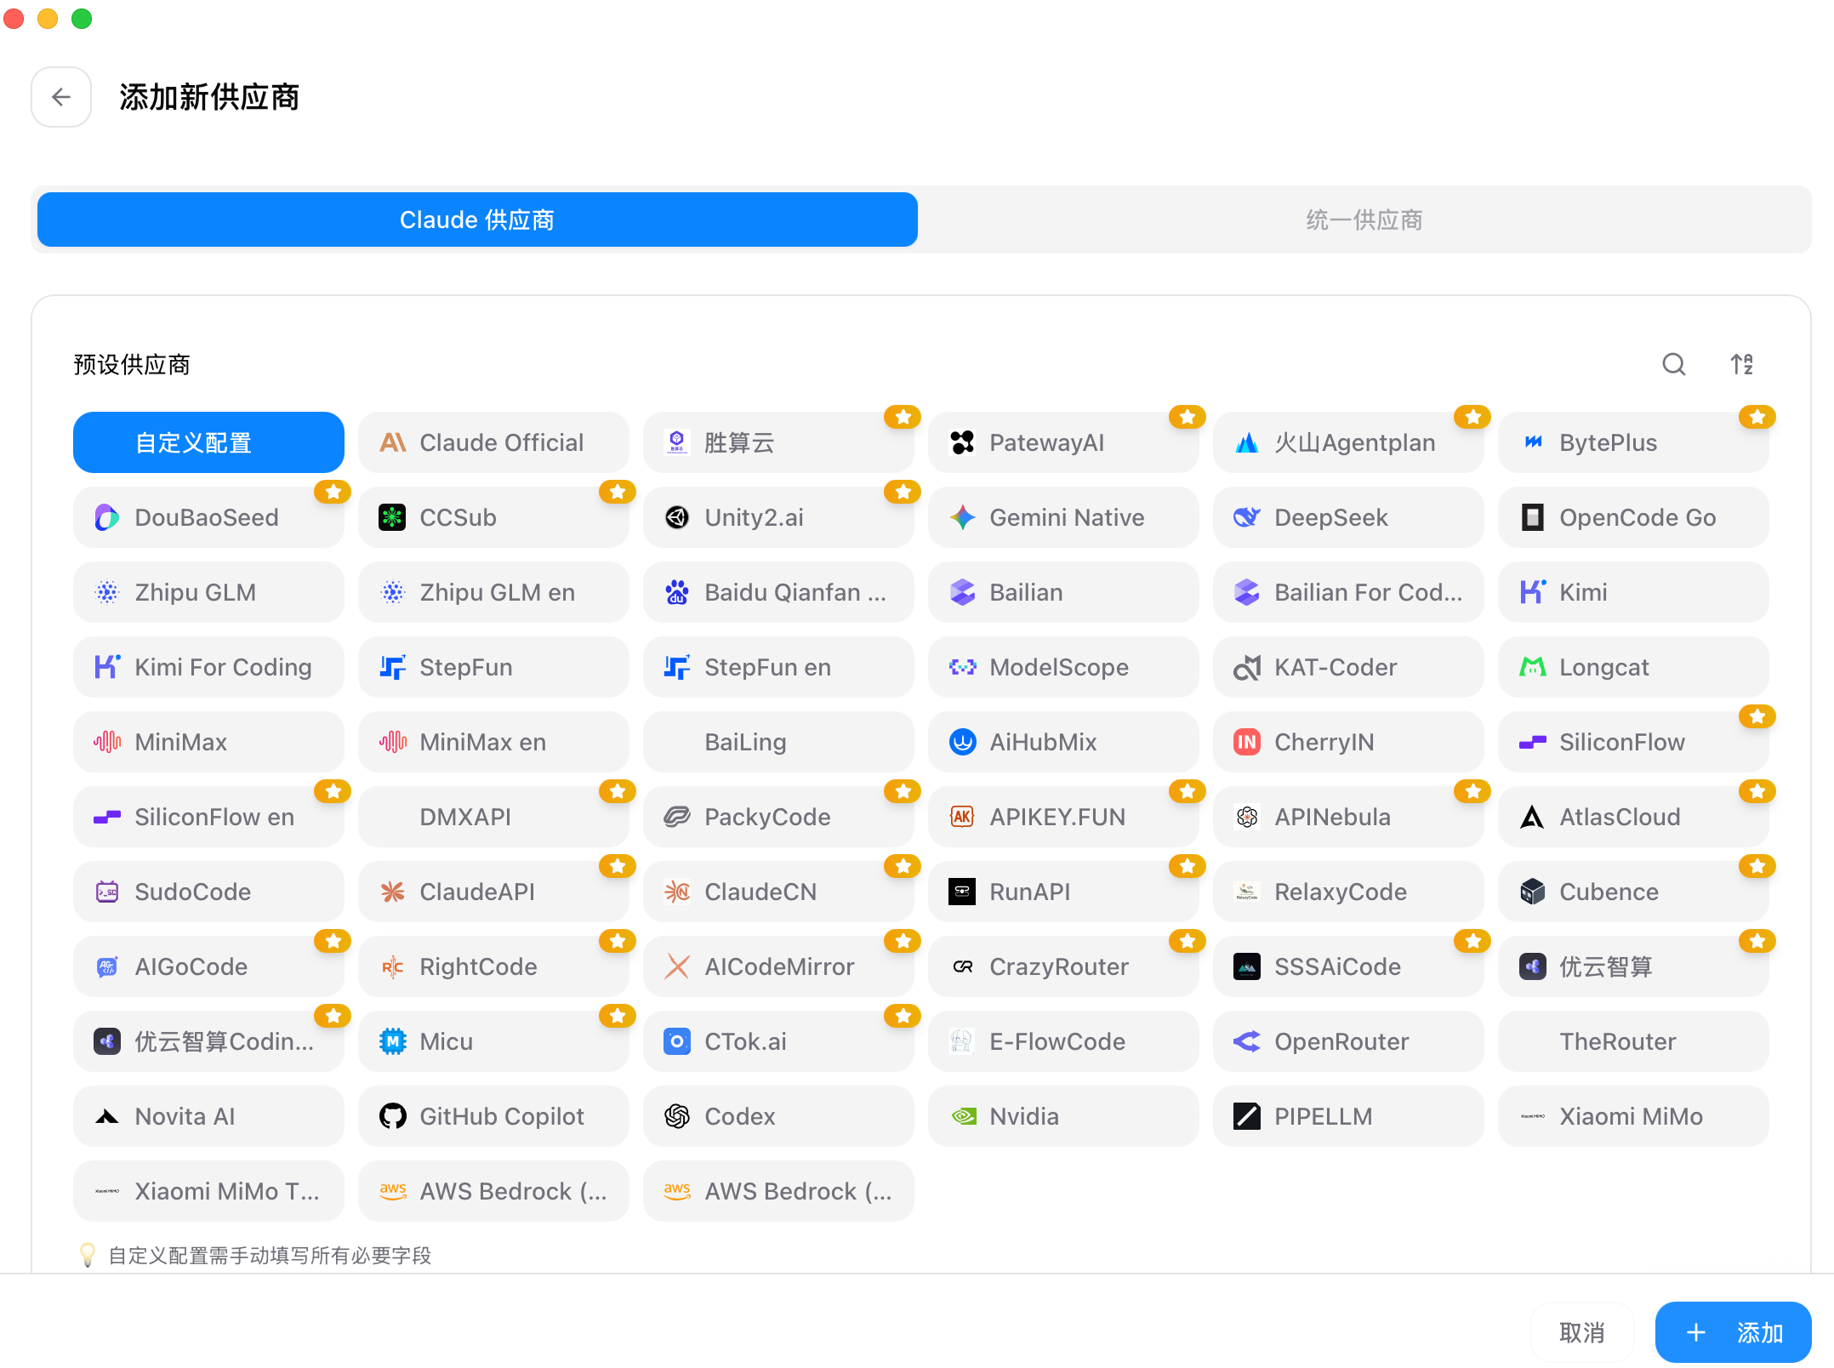Click the ModelScope logo icon

962,667
